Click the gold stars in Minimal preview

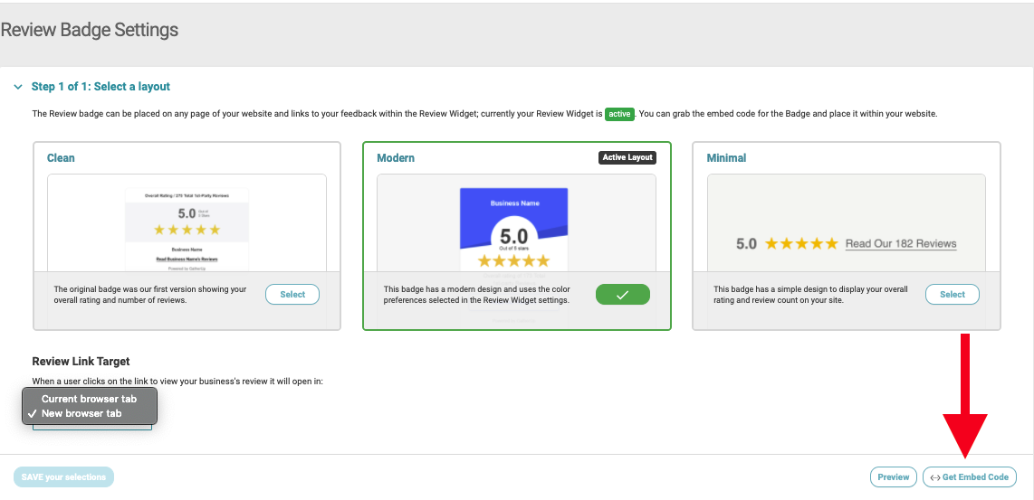point(801,243)
